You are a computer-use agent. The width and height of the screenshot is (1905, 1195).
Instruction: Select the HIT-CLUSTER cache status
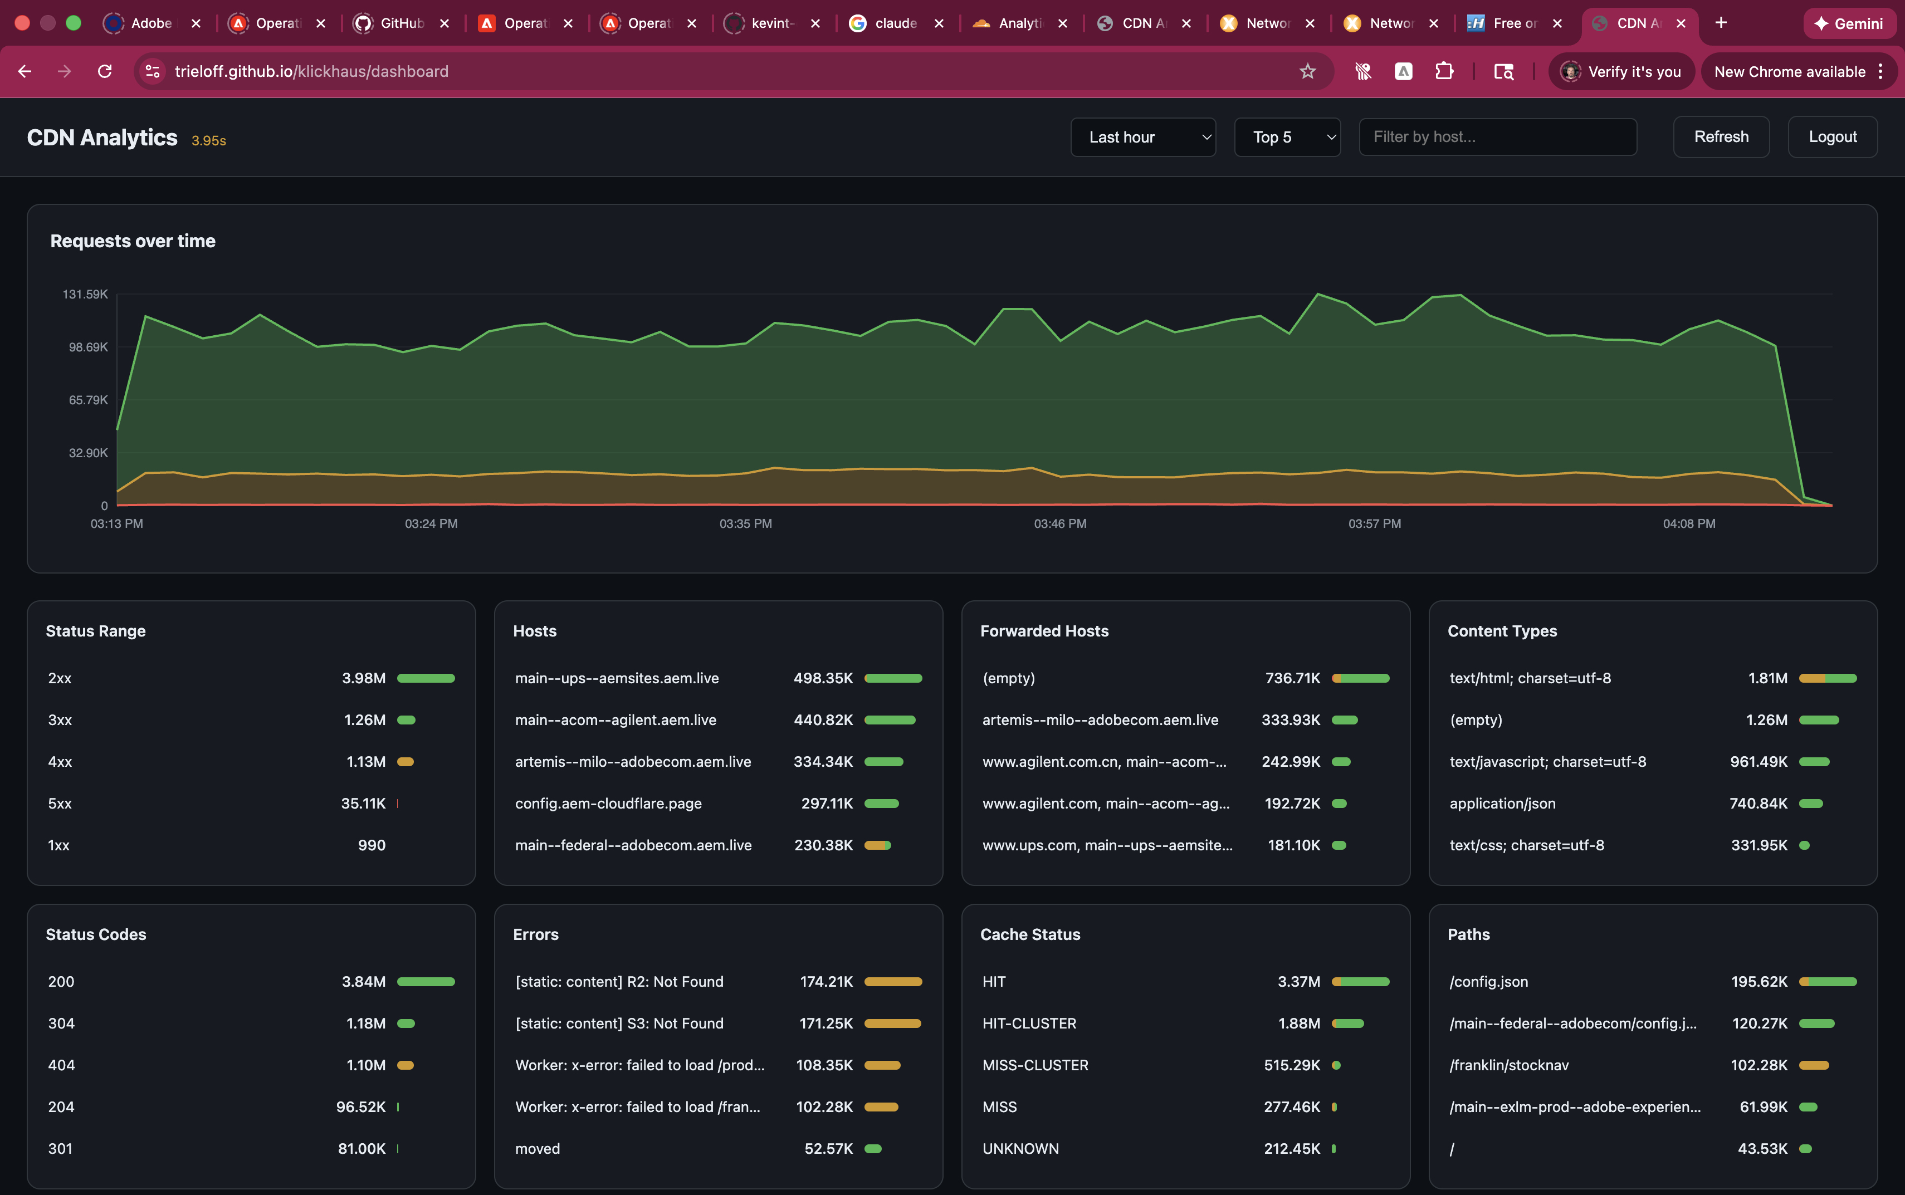(x=1186, y=1023)
